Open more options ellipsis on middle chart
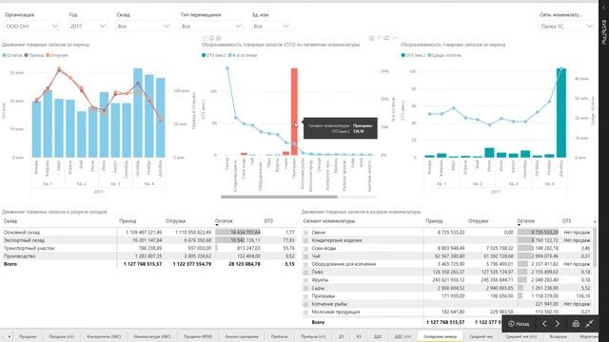 pyautogui.click(x=395, y=38)
